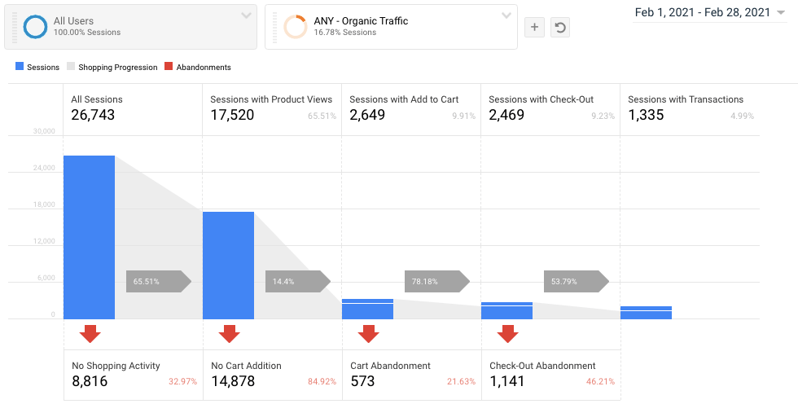Open the Organic Traffic segment dropdown chevron
This screenshot has width=798, height=404.
(506, 15)
